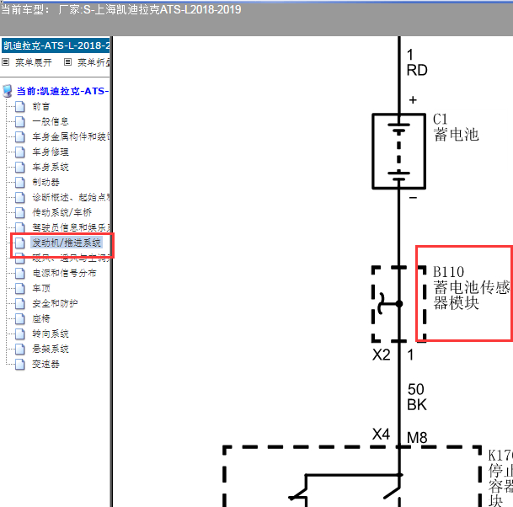The height and width of the screenshot is (507, 513).
Task: Click the B110 蓄电池传感器模块 label
Action: pyautogui.click(x=471, y=288)
